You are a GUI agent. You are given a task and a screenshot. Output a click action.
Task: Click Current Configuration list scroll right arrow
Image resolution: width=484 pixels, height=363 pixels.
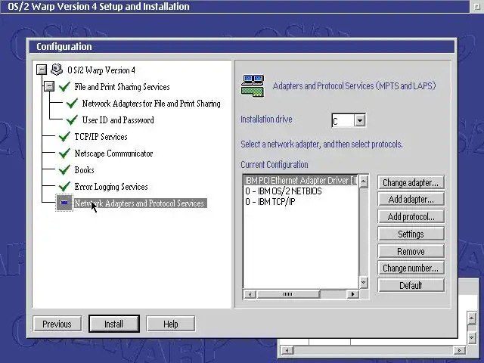[353, 294]
